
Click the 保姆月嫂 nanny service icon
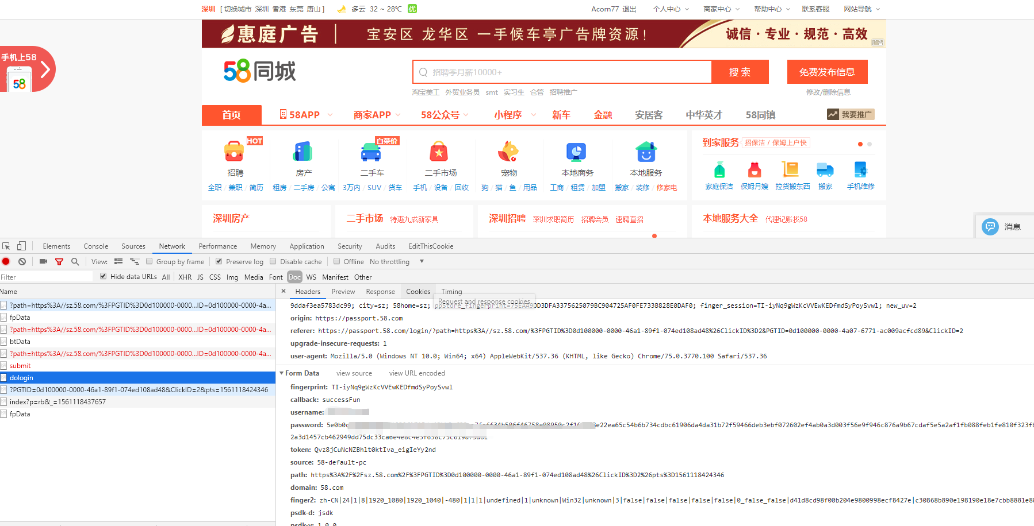click(755, 170)
